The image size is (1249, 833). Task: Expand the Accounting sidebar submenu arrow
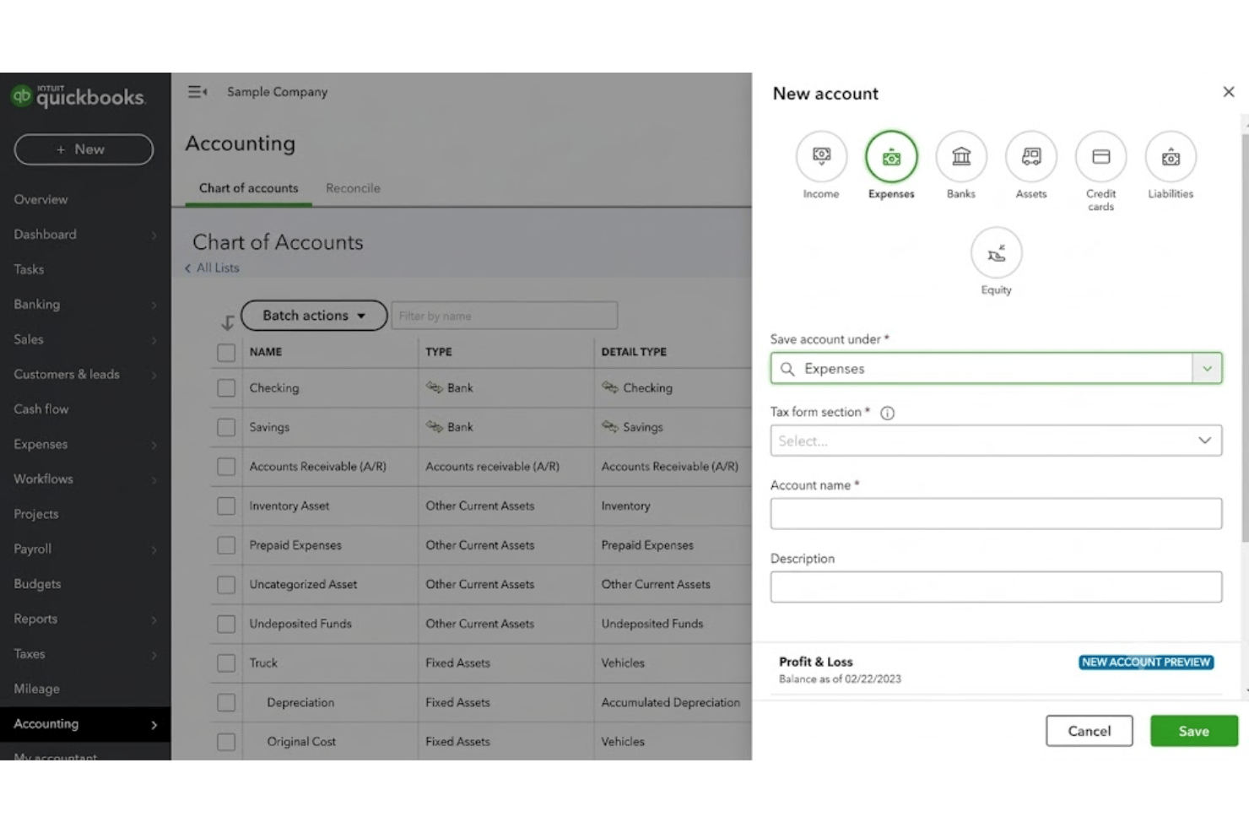coord(154,724)
